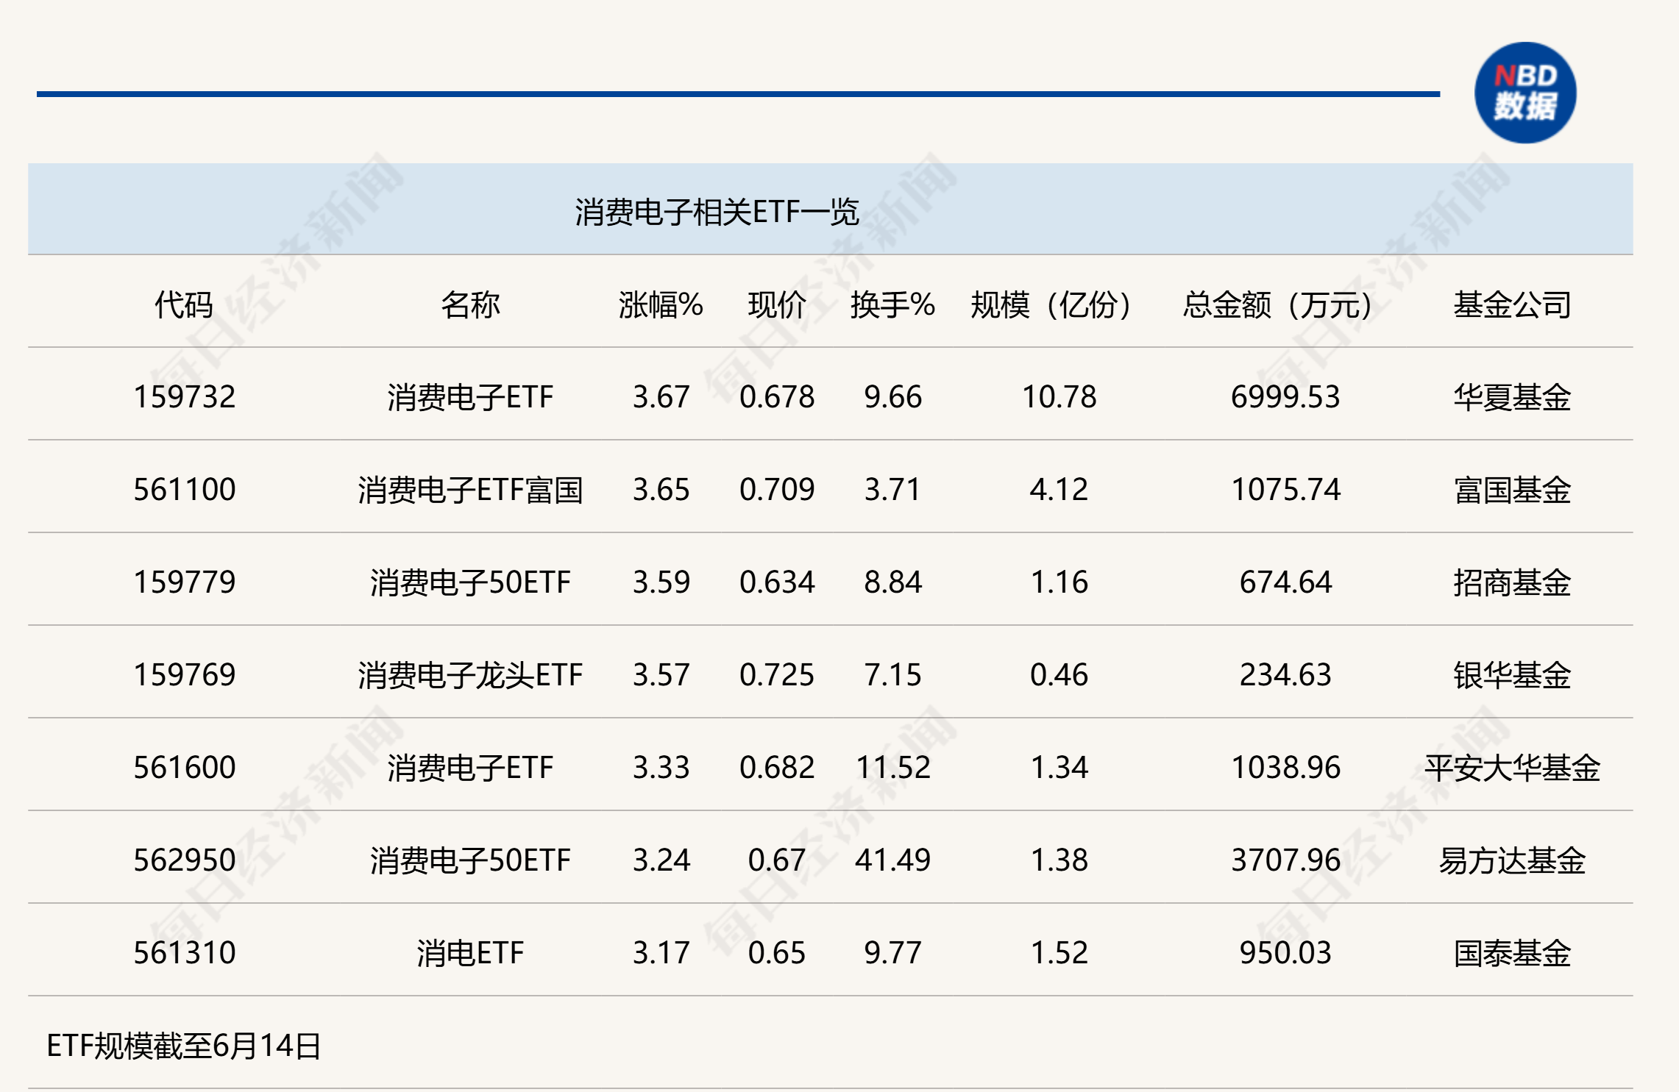This screenshot has width=1679, height=1092.
Task: Click fund code 561600
Action: (184, 768)
